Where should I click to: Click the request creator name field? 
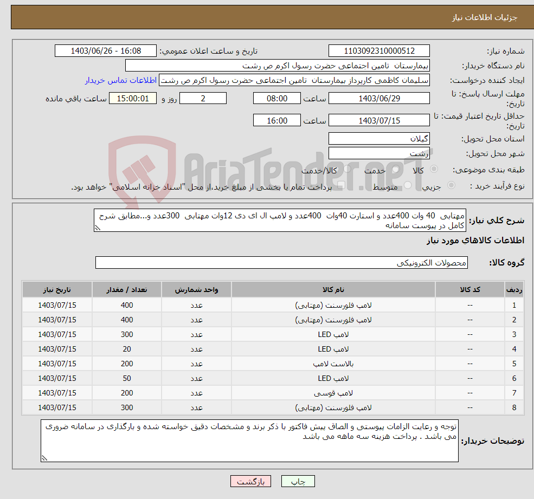[x=294, y=80]
